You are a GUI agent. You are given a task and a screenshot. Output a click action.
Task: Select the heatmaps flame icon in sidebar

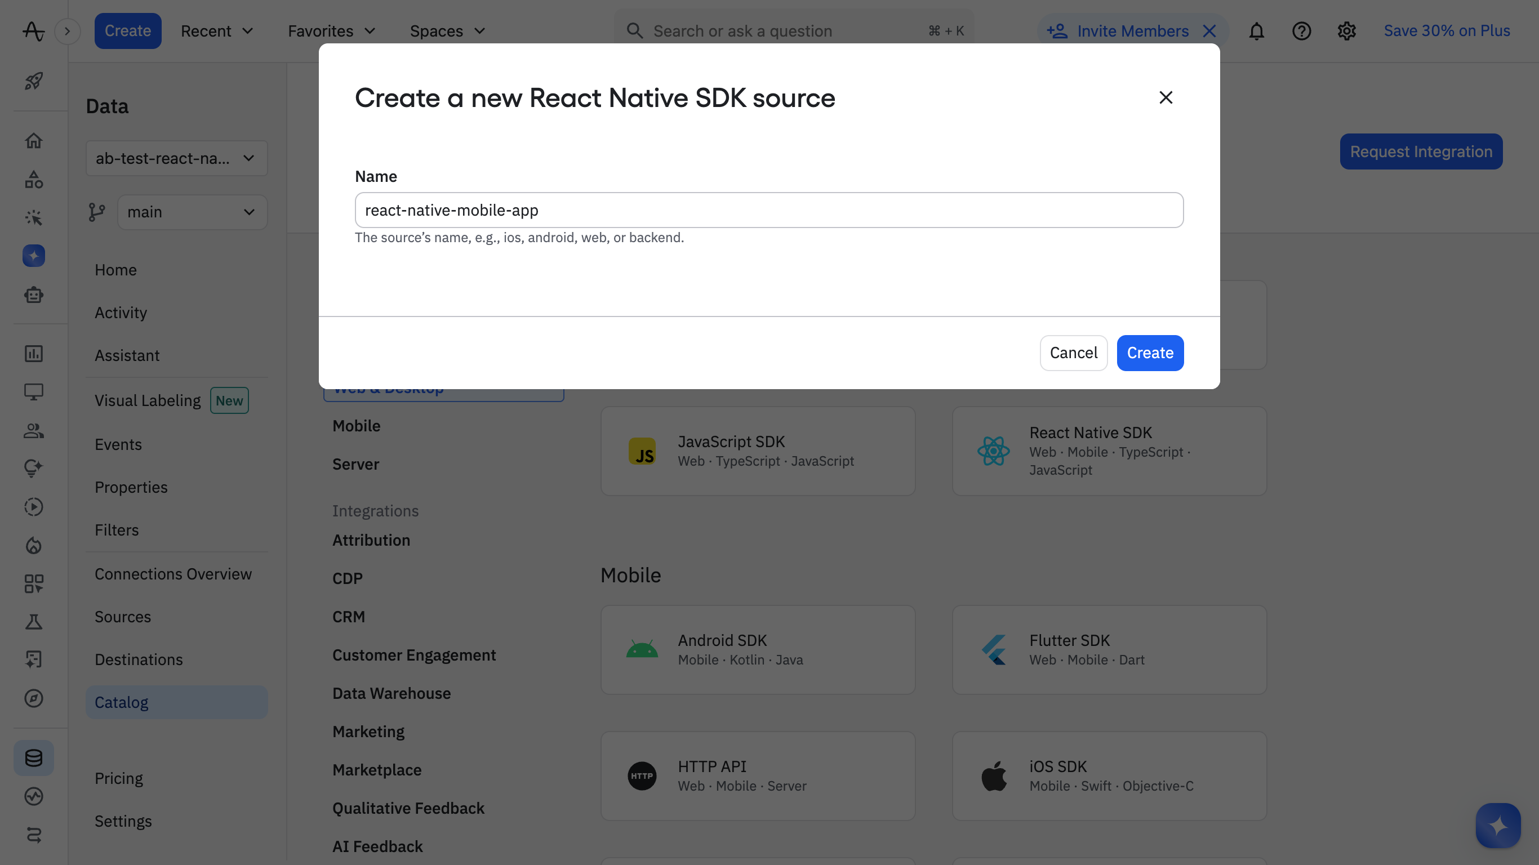coord(34,545)
